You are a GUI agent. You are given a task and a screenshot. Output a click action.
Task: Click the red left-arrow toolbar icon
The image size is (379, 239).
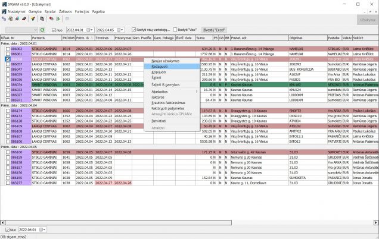point(51,19)
